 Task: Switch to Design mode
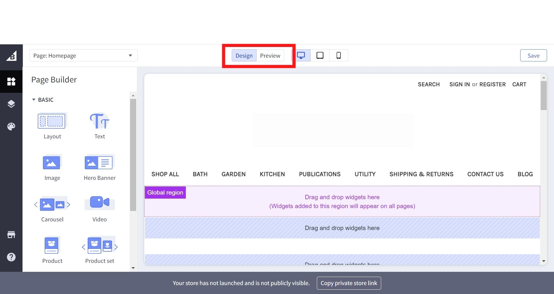pos(244,56)
